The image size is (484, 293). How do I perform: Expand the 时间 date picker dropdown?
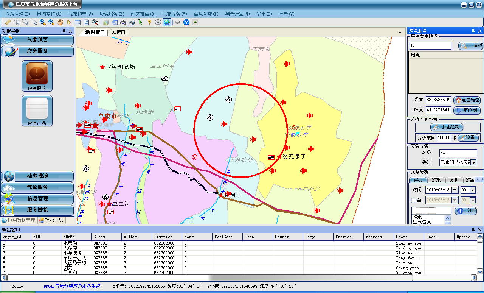tap(455, 190)
